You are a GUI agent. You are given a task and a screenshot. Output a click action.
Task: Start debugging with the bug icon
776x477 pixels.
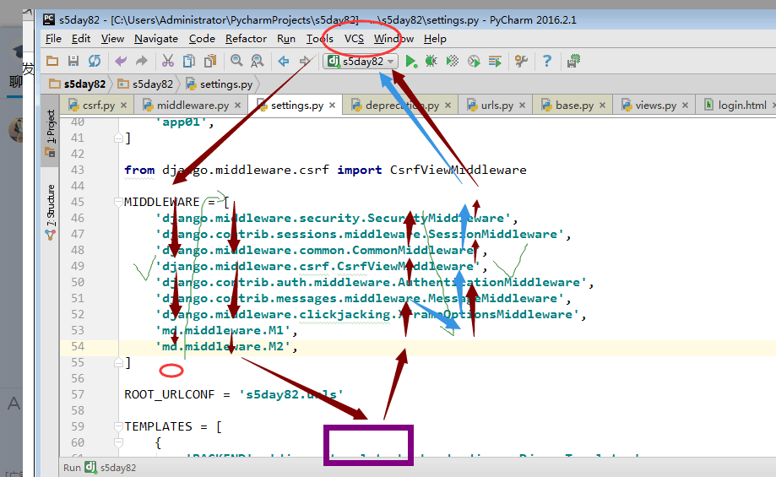point(431,61)
